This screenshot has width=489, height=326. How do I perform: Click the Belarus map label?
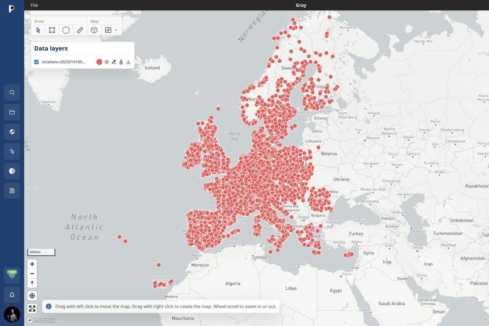(x=329, y=154)
